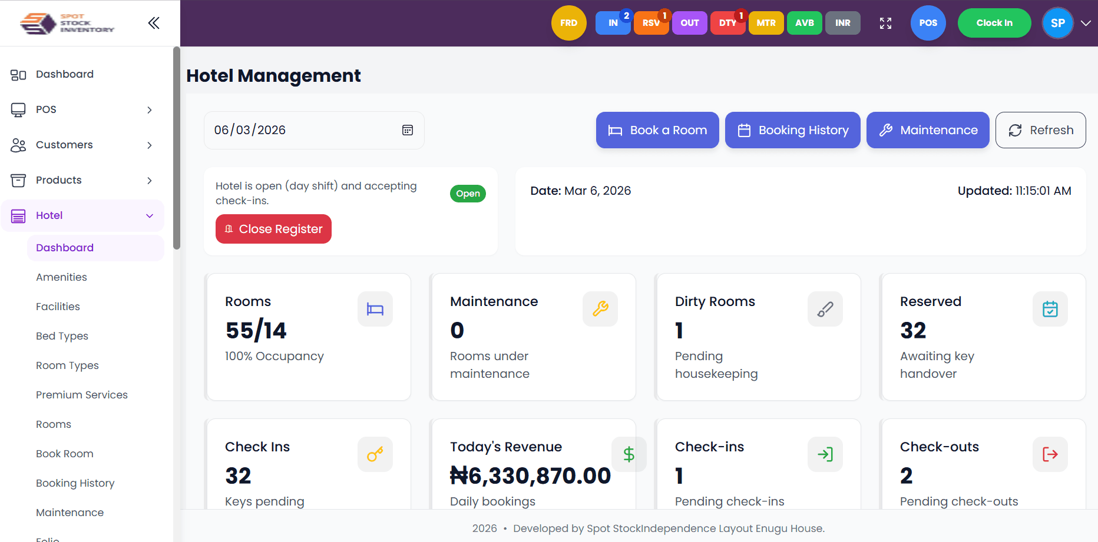
Task: Expand the Customers sidebar menu
Action: pos(150,145)
